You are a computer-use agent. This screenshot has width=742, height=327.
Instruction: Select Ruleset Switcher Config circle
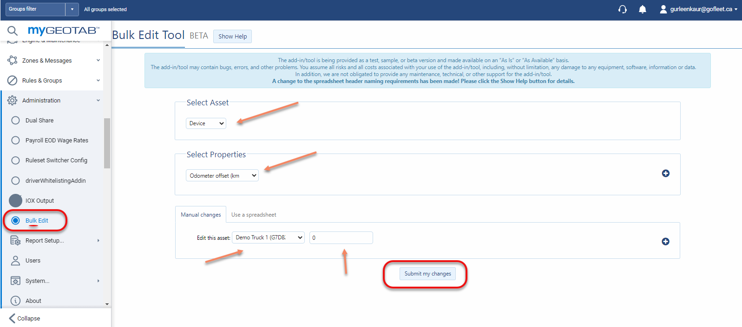pyautogui.click(x=15, y=160)
